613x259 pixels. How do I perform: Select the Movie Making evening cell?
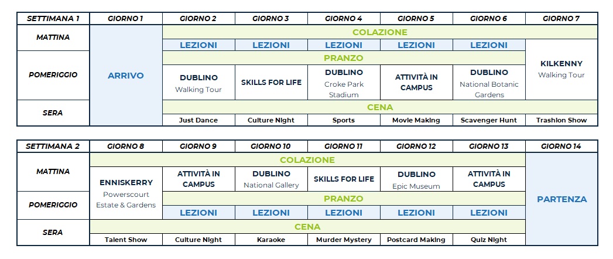(416, 120)
